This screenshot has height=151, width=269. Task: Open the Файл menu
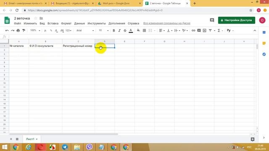point(18,23)
